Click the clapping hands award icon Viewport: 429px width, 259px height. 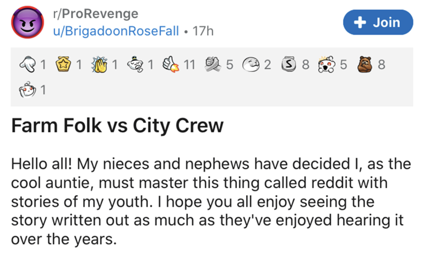(x=102, y=66)
